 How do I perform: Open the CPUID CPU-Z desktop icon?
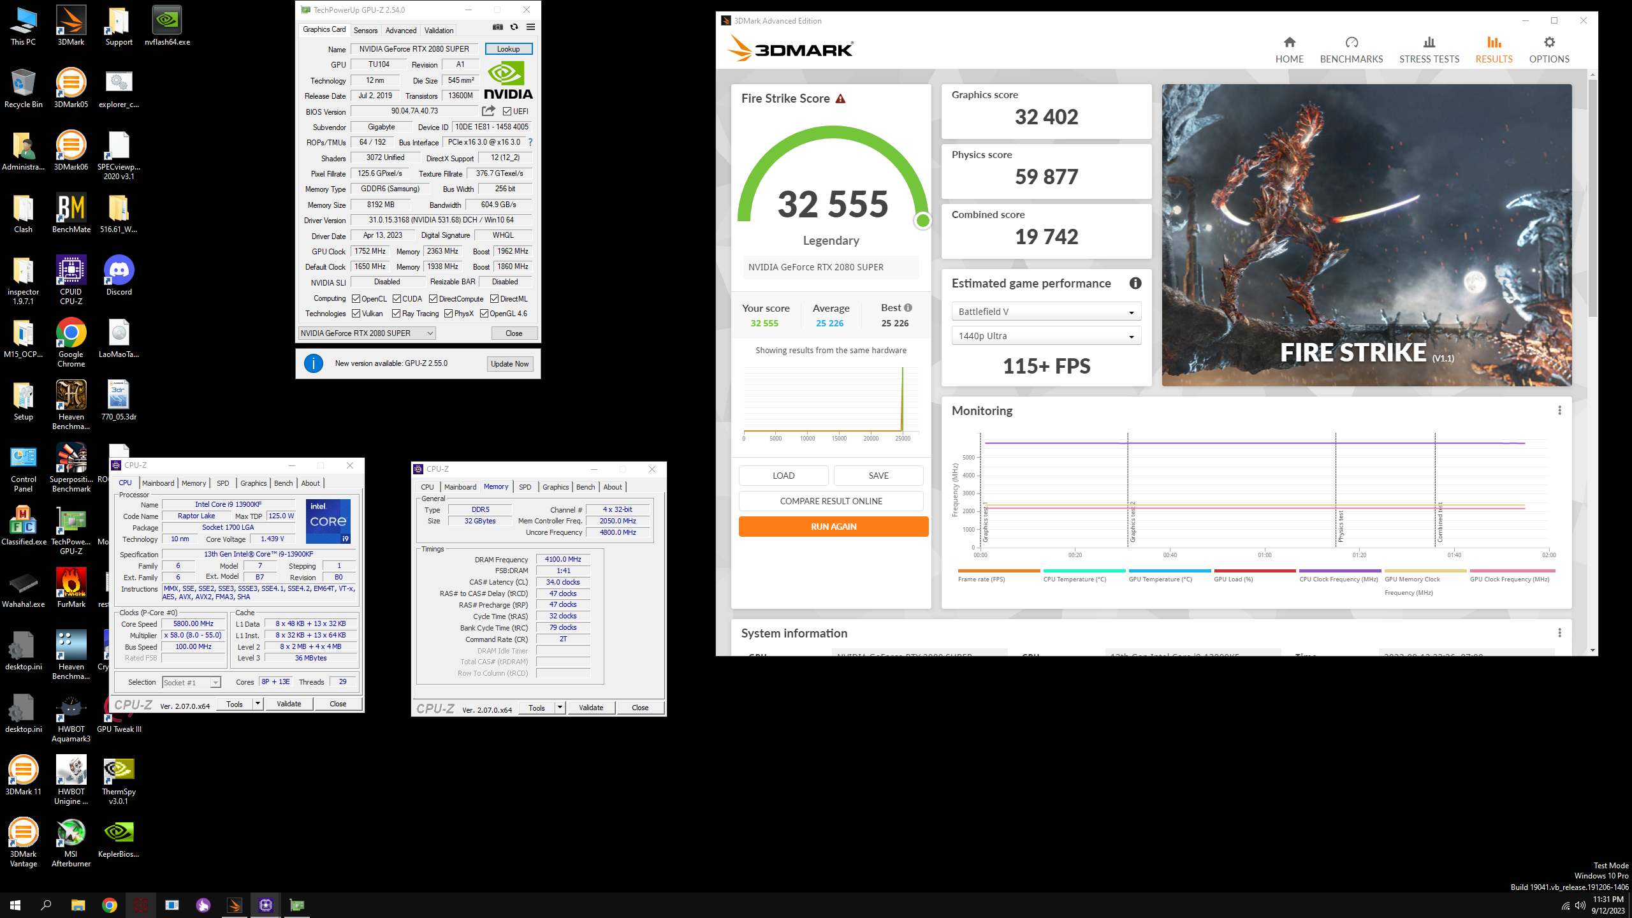pos(71,280)
